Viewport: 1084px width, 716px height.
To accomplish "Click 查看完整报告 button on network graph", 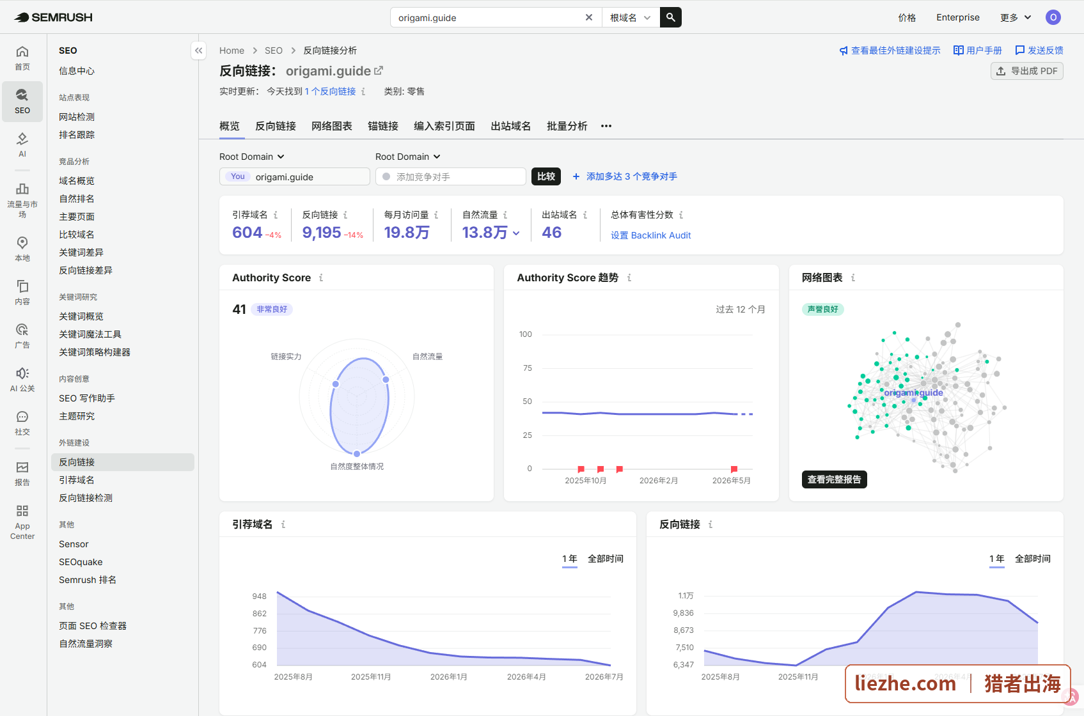I will [835, 479].
